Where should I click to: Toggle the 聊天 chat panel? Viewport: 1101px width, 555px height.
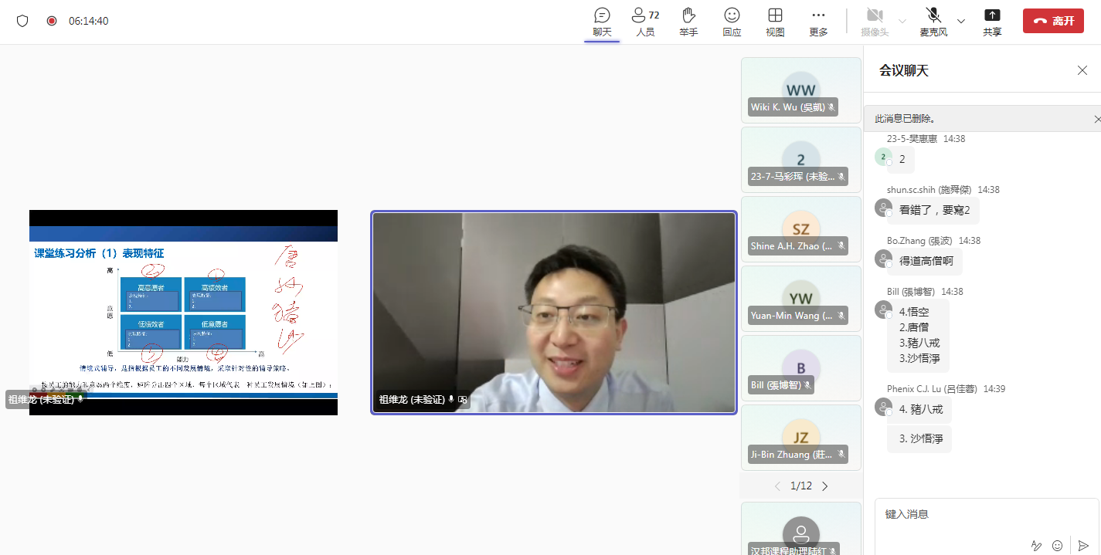pyautogui.click(x=602, y=22)
